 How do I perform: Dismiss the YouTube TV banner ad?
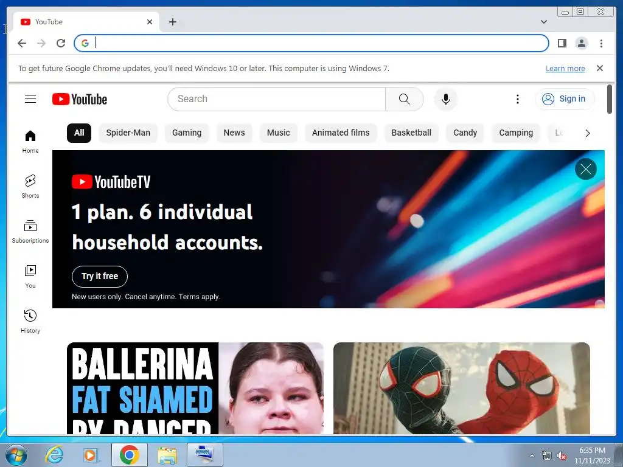(x=586, y=169)
